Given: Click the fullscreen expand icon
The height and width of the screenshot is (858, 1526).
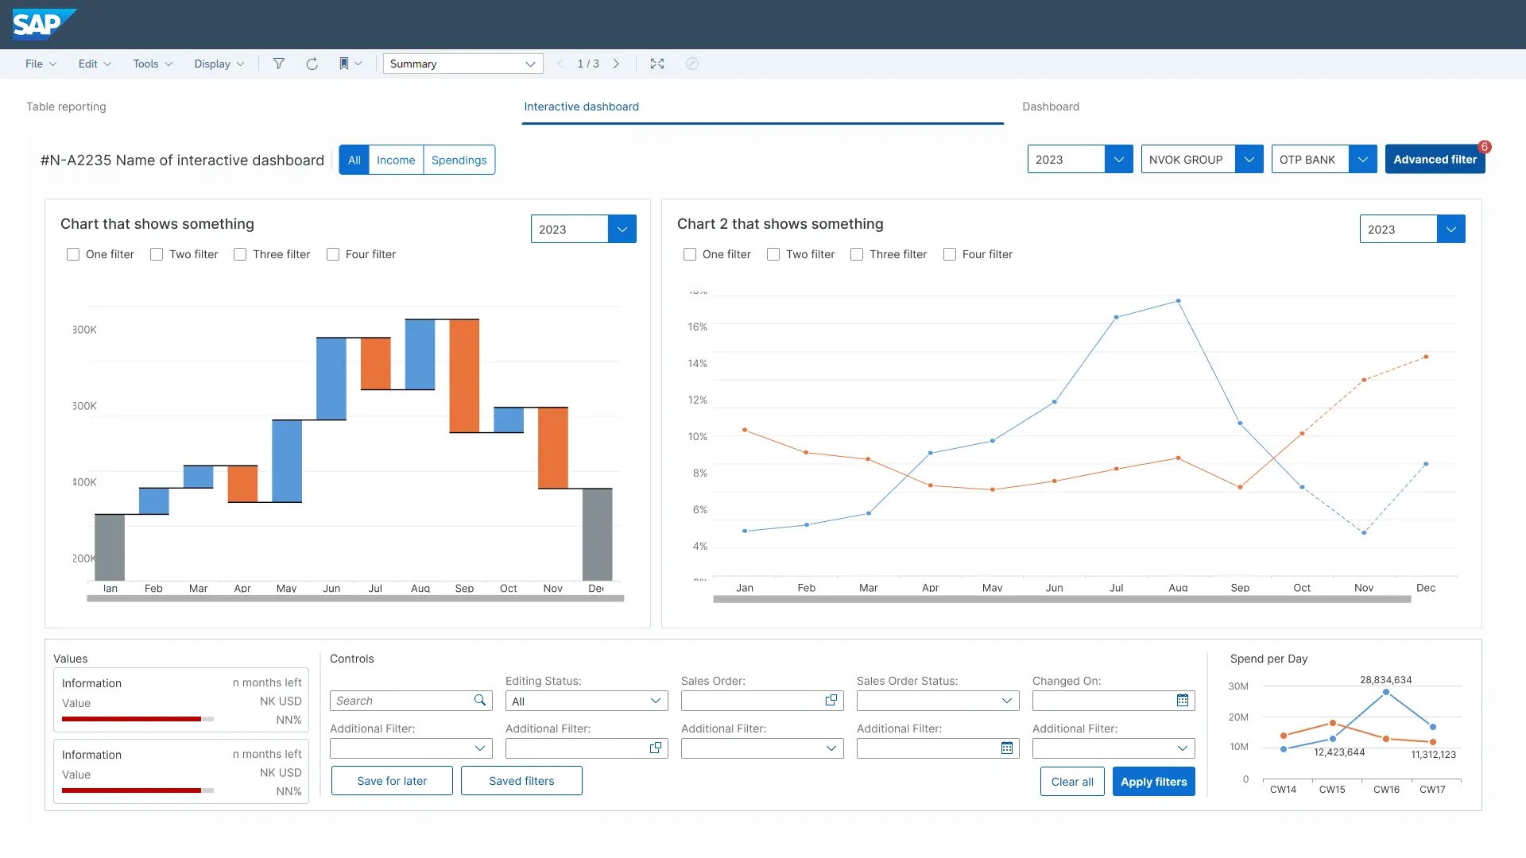Looking at the screenshot, I should 657,64.
